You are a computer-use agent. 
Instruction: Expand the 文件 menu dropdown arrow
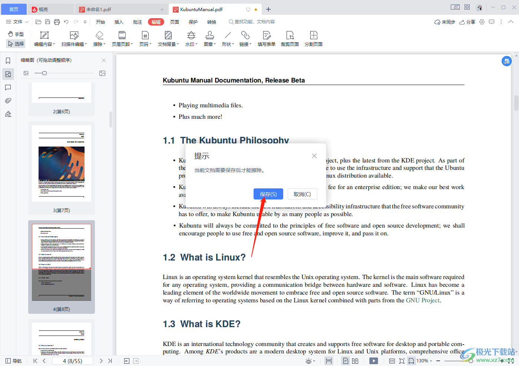27,22
